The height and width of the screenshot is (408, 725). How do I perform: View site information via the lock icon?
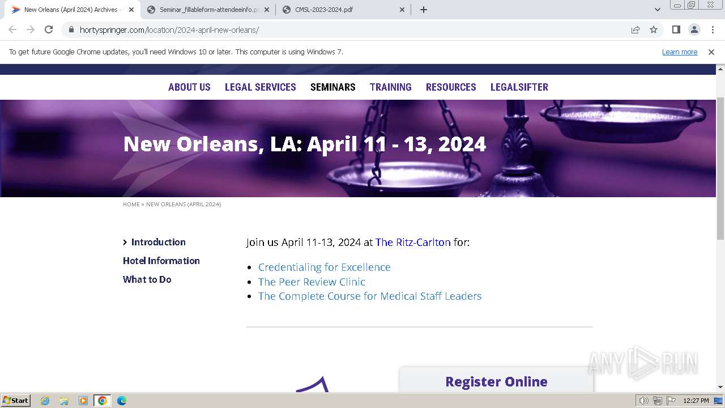click(71, 29)
